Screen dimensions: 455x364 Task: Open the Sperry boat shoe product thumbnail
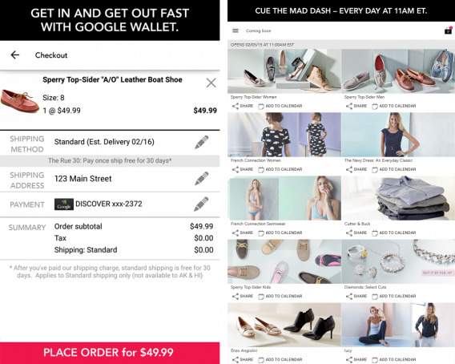pos(20,100)
